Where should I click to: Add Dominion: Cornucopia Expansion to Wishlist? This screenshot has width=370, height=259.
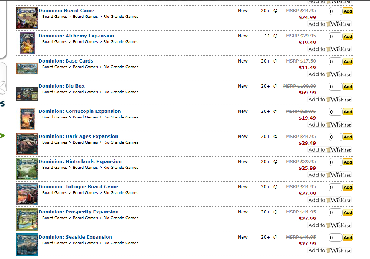coord(330,125)
